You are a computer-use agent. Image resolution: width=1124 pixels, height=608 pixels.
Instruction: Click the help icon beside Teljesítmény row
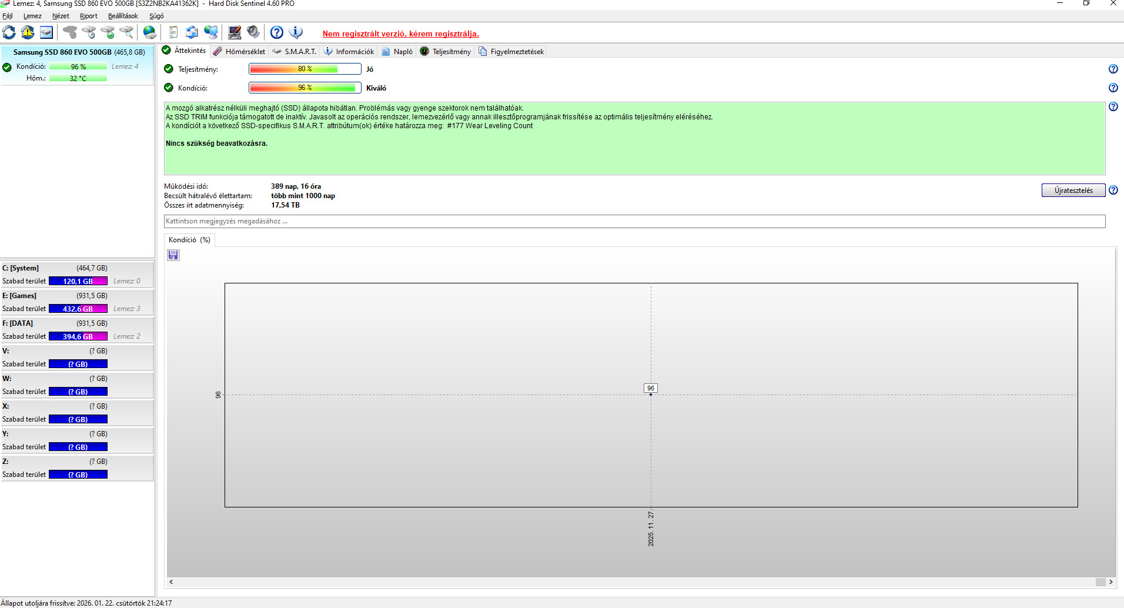pos(1113,69)
